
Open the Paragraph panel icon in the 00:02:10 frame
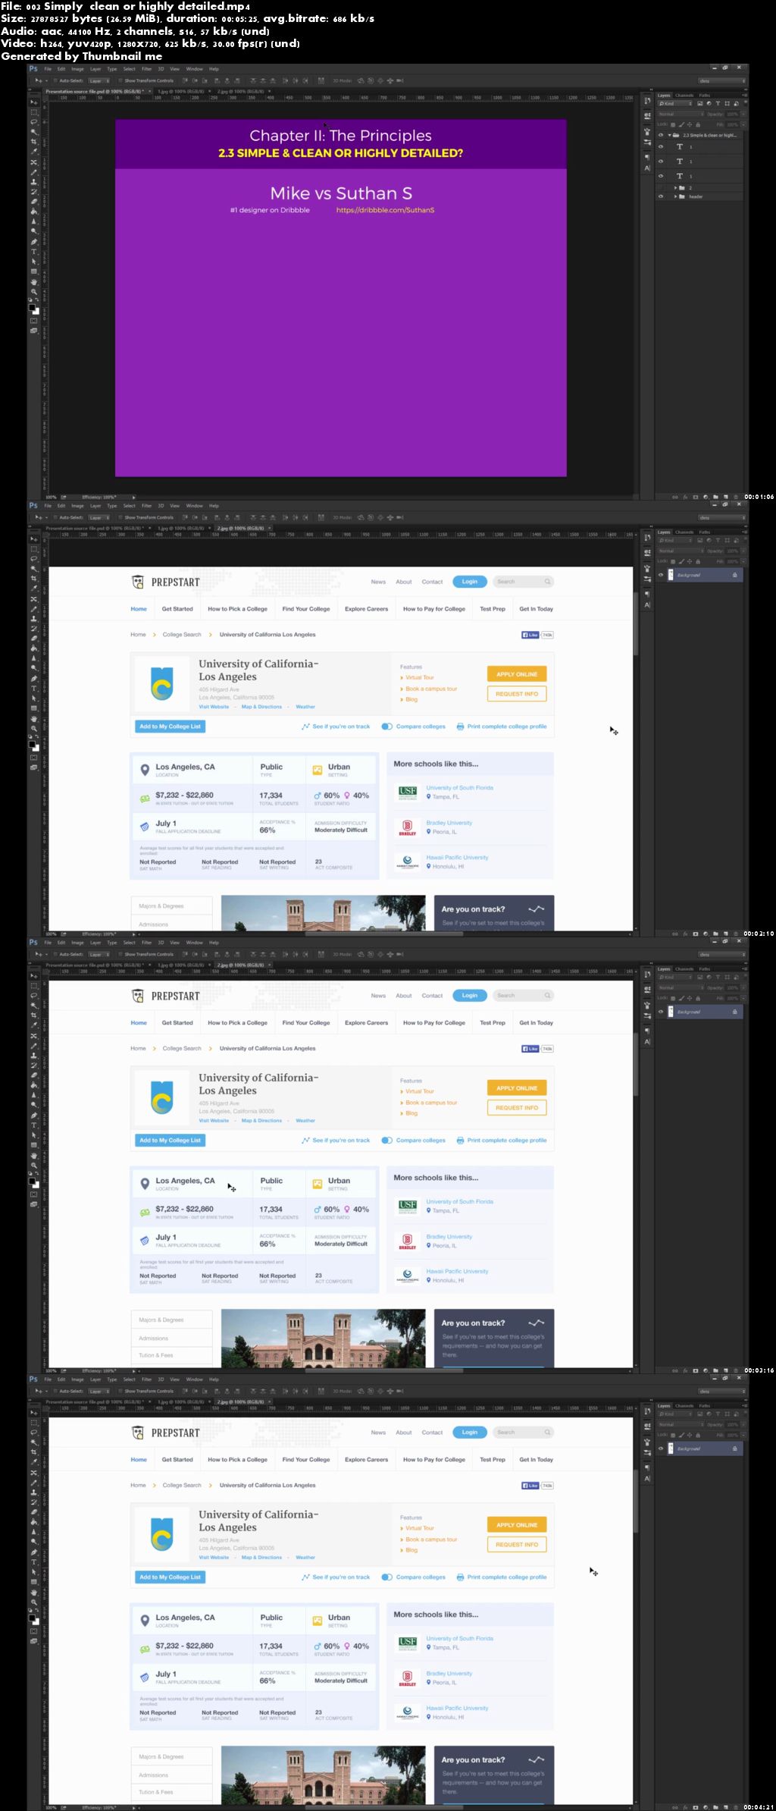click(647, 594)
